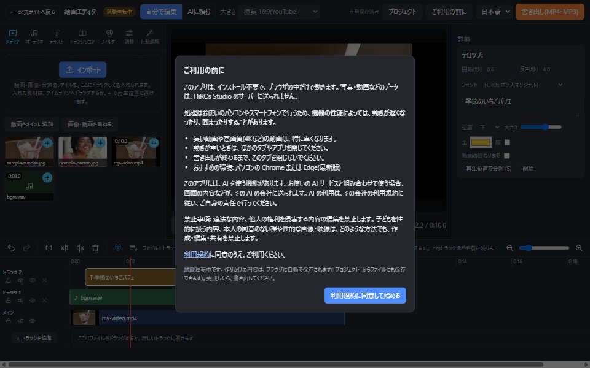The width and height of the screenshot is (590, 368).
Task: Hide メイン track with eye icon
Action: pyautogui.click(x=33, y=321)
